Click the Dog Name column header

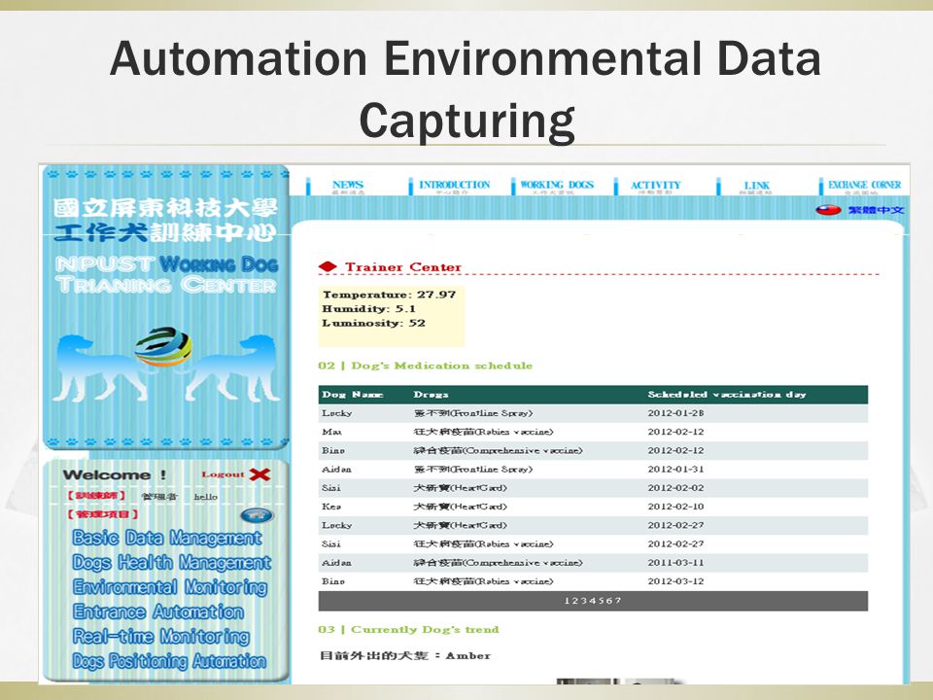(x=352, y=395)
